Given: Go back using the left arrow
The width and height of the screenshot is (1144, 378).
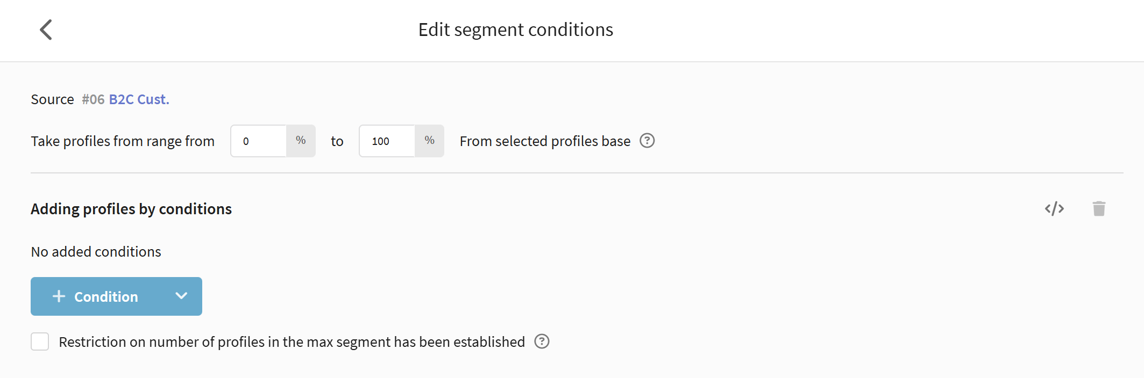Looking at the screenshot, I should (x=46, y=30).
